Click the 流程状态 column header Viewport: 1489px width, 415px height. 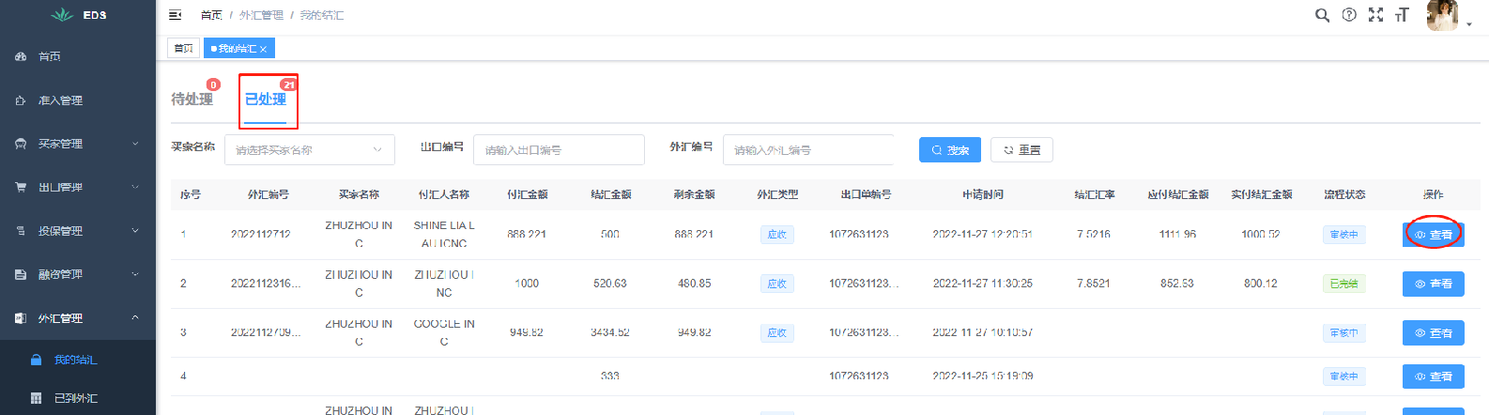[1344, 194]
